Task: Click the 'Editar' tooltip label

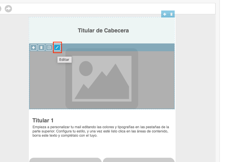Action: pyautogui.click(x=64, y=60)
